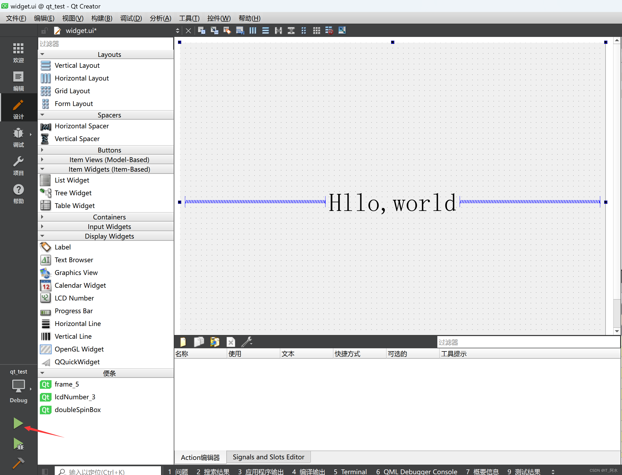Select the Action编辑器 tab
622x475 pixels.
[200, 457]
